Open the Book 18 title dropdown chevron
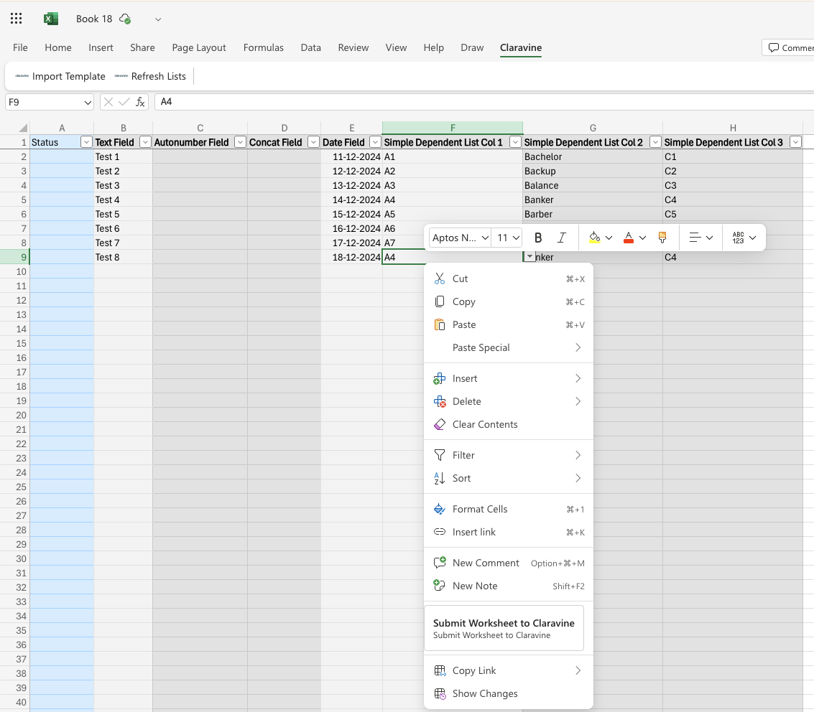The height and width of the screenshot is (712, 814). (x=158, y=19)
